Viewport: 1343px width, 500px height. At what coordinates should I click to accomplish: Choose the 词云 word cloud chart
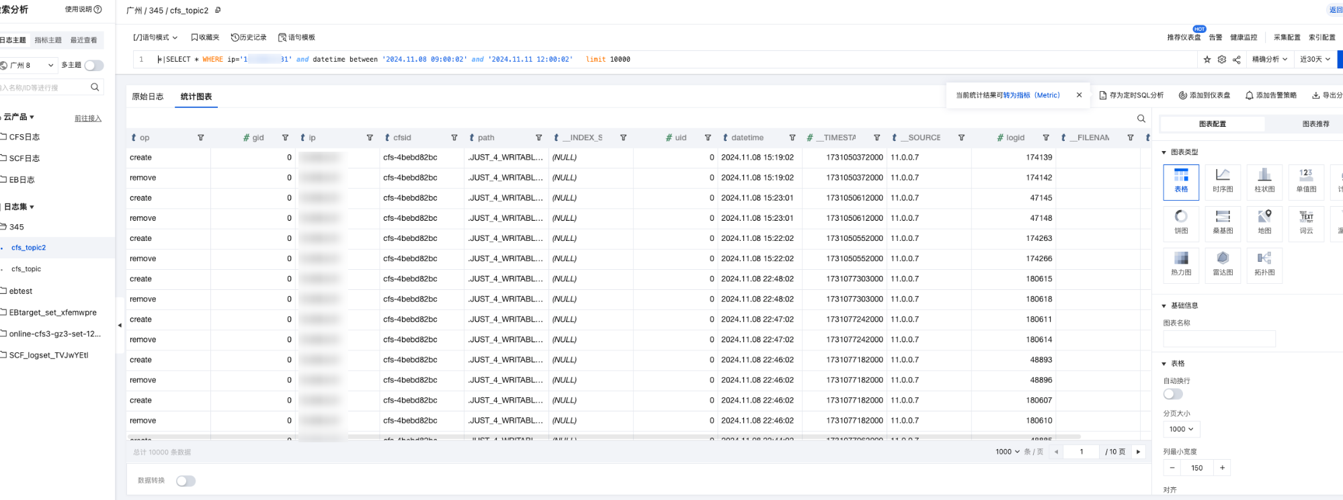[1306, 222]
